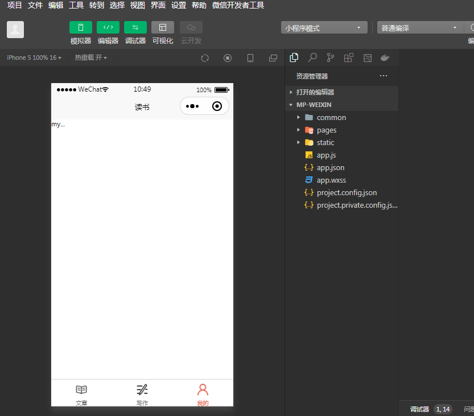Open the explorer files icon
Image resolution: width=474 pixels, height=416 pixels.
click(x=294, y=57)
